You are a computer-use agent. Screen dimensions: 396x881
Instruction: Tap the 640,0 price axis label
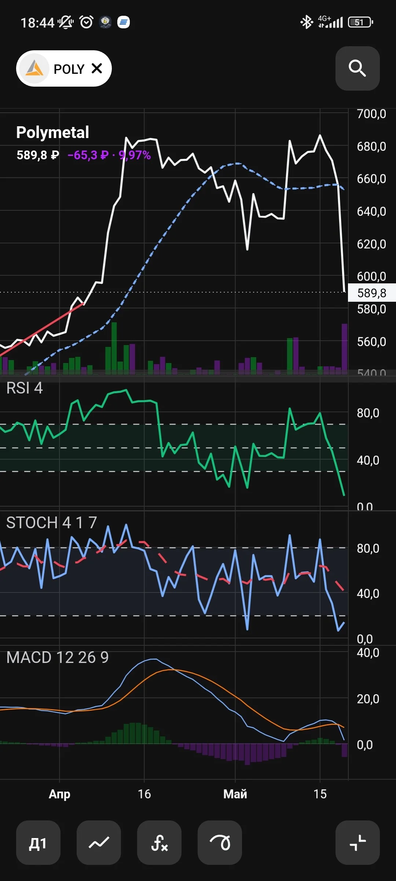pyautogui.click(x=371, y=211)
